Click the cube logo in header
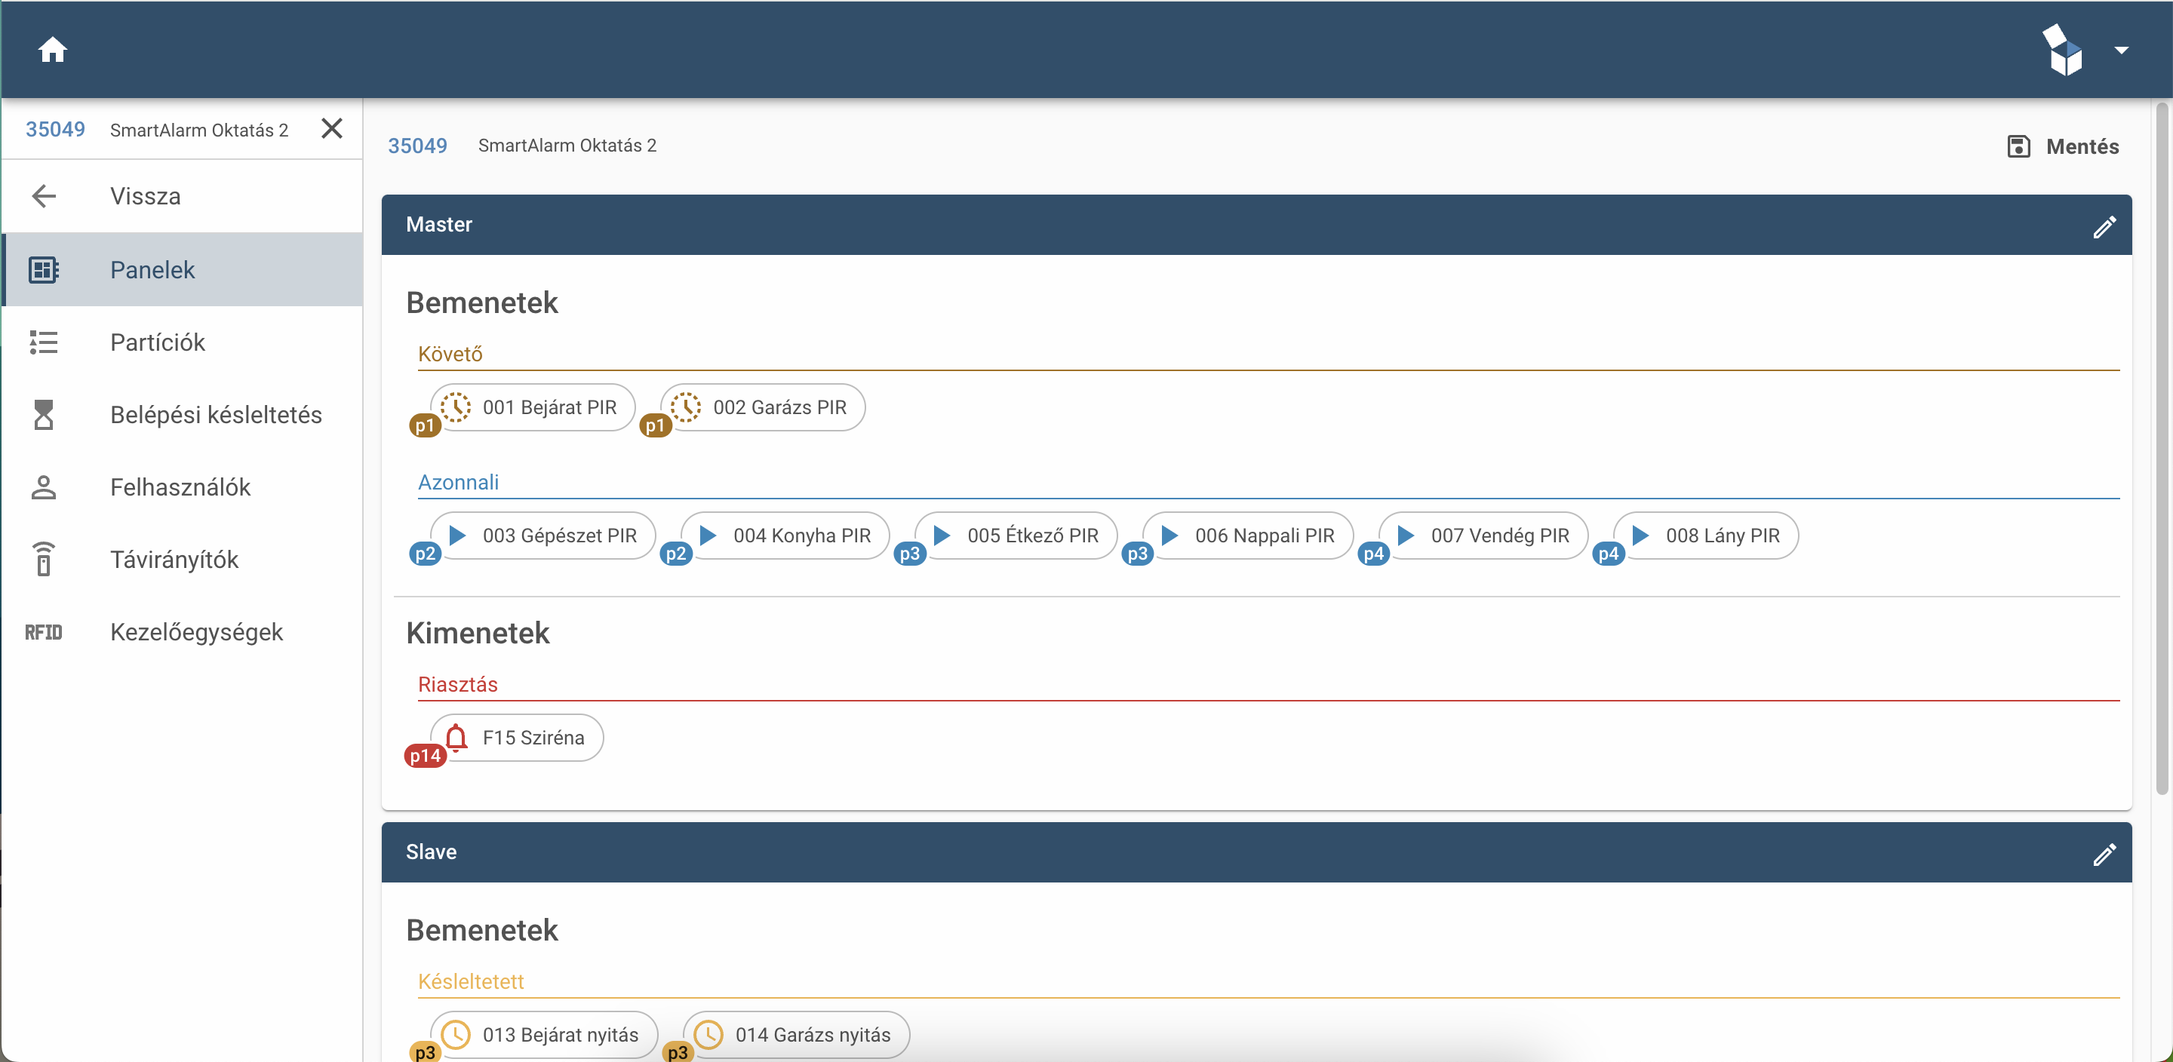Screen dimensions: 2173x1062 coord(2061,50)
